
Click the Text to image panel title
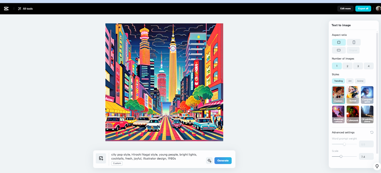pyautogui.click(x=341, y=25)
